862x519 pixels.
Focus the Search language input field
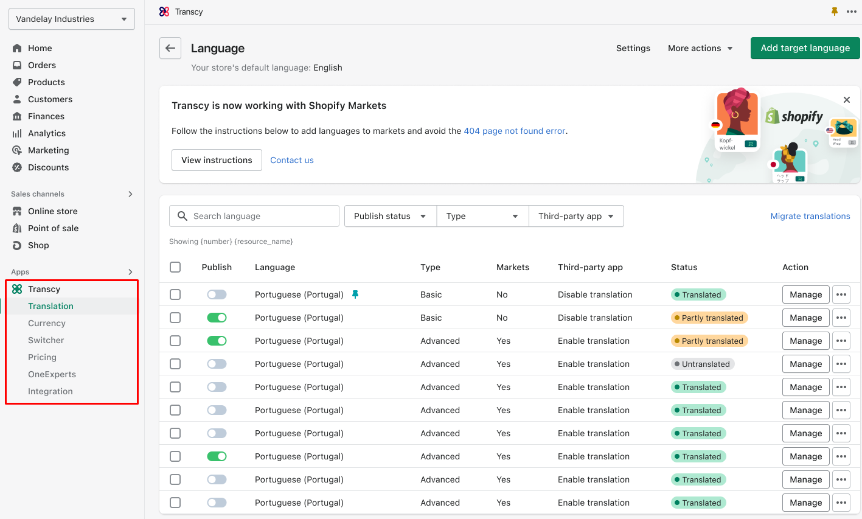(254, 216)
